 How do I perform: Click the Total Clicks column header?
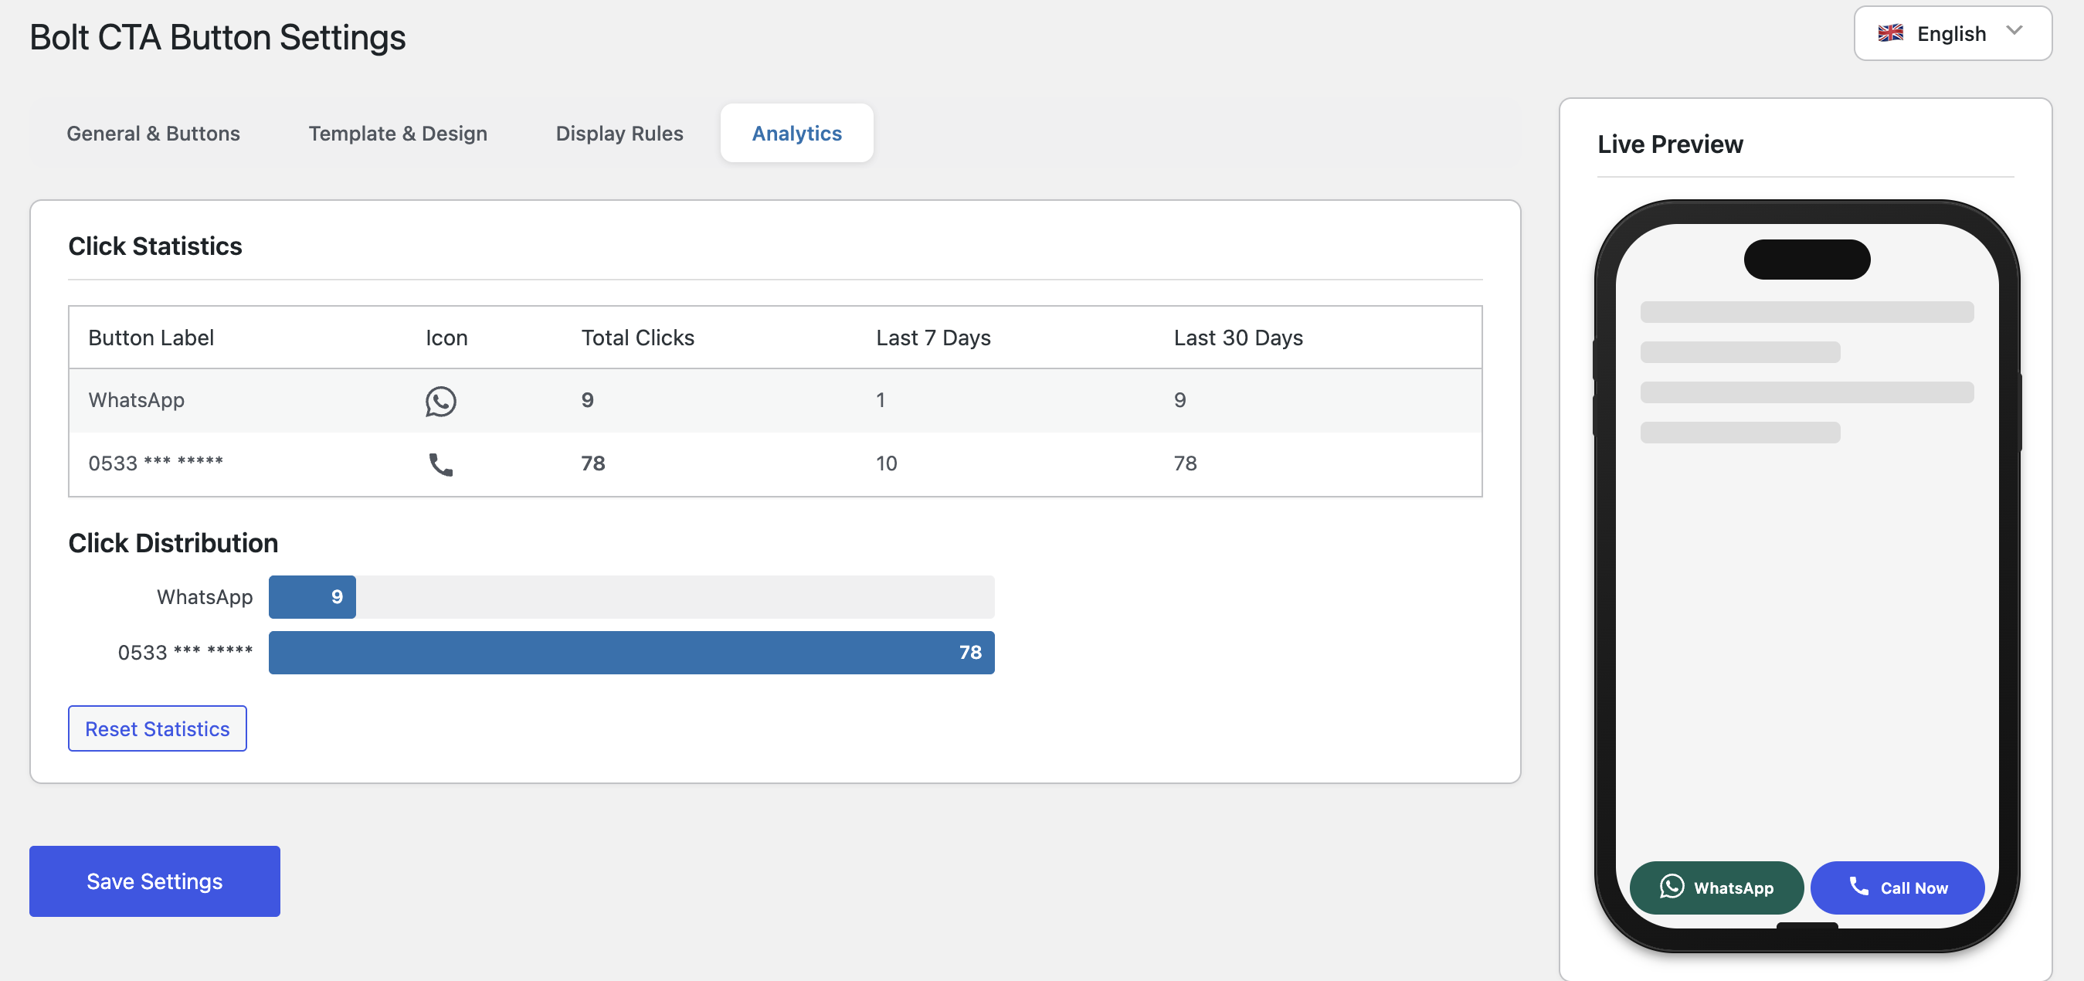637,338
